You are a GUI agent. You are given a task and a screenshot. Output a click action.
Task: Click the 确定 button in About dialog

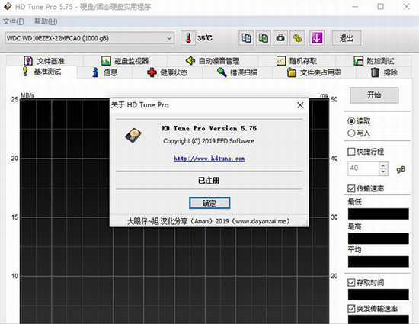click(209, 204)
